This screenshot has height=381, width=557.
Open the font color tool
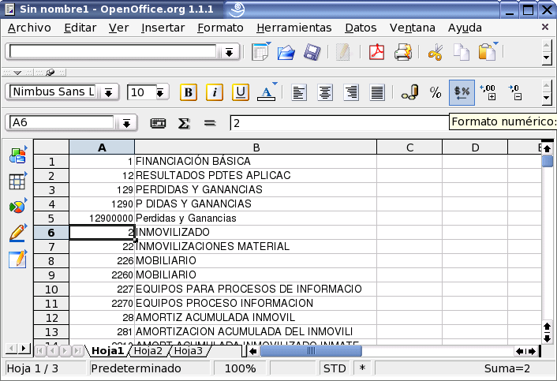(267, 92)
